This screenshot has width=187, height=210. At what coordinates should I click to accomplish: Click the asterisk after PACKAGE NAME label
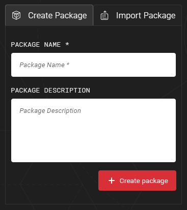(67, 44)
